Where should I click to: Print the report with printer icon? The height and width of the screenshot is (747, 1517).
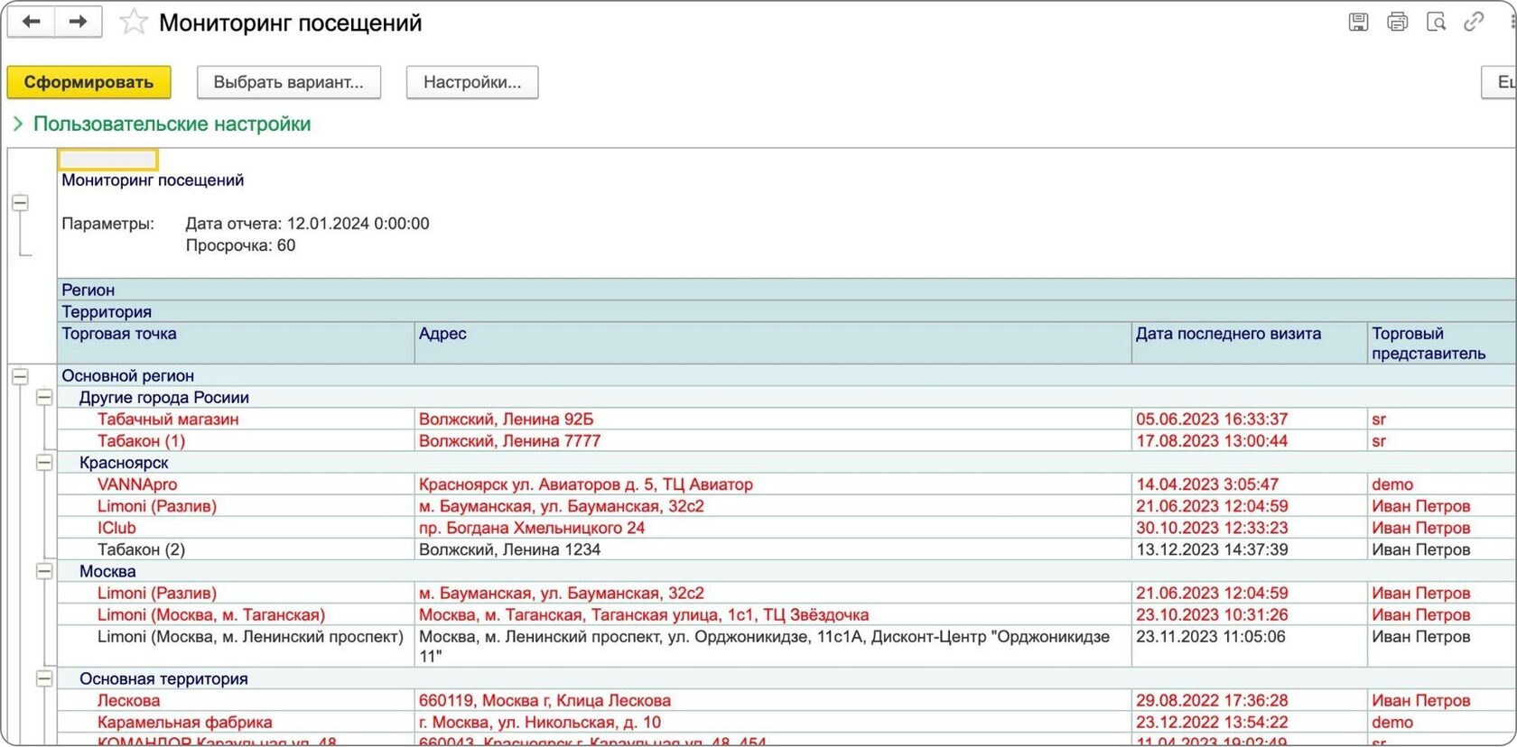point(1397,22)
